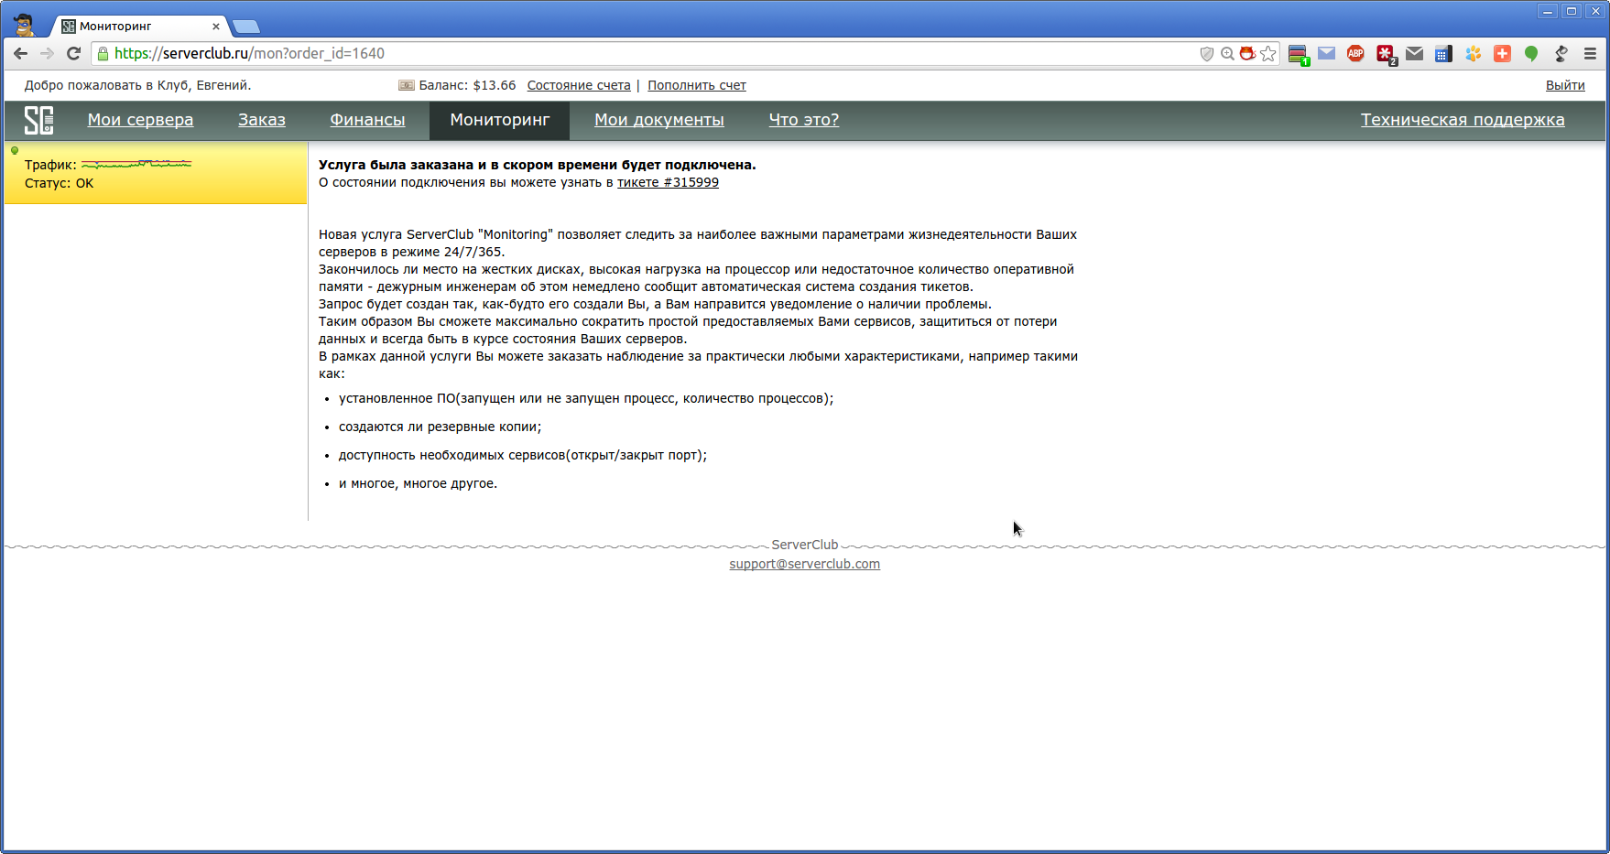Viewport: 1610px width, 854px height.
Task: Open the Состояние счета link
Action: (579, 85)
